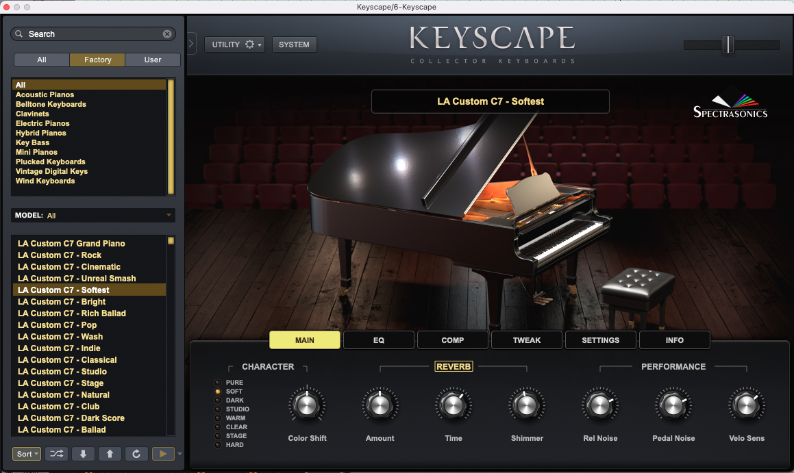Click the Shimmer knob

click(x=527, y=405)
